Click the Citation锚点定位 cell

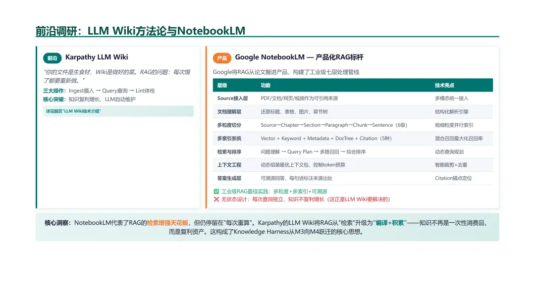pos(453,178)
